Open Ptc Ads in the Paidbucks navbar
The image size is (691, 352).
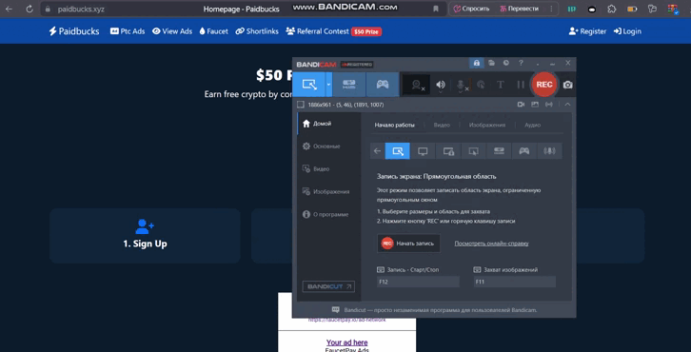pos(128,31)
